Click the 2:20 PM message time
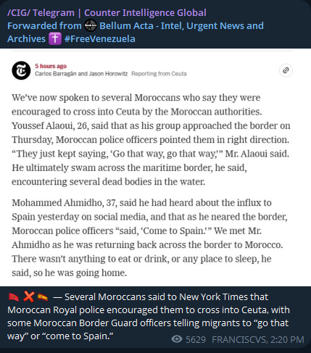 [x=287, y=339]
